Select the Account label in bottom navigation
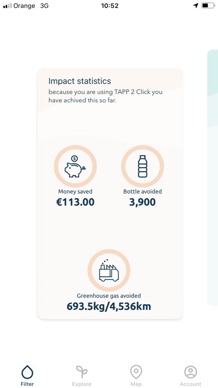This screenshot has width=218, height=388. coord(191,384)
